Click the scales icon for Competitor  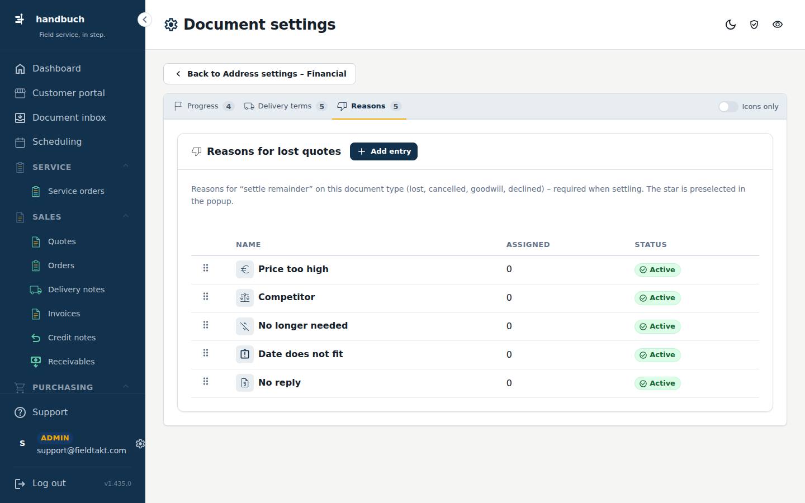[245, 298]
